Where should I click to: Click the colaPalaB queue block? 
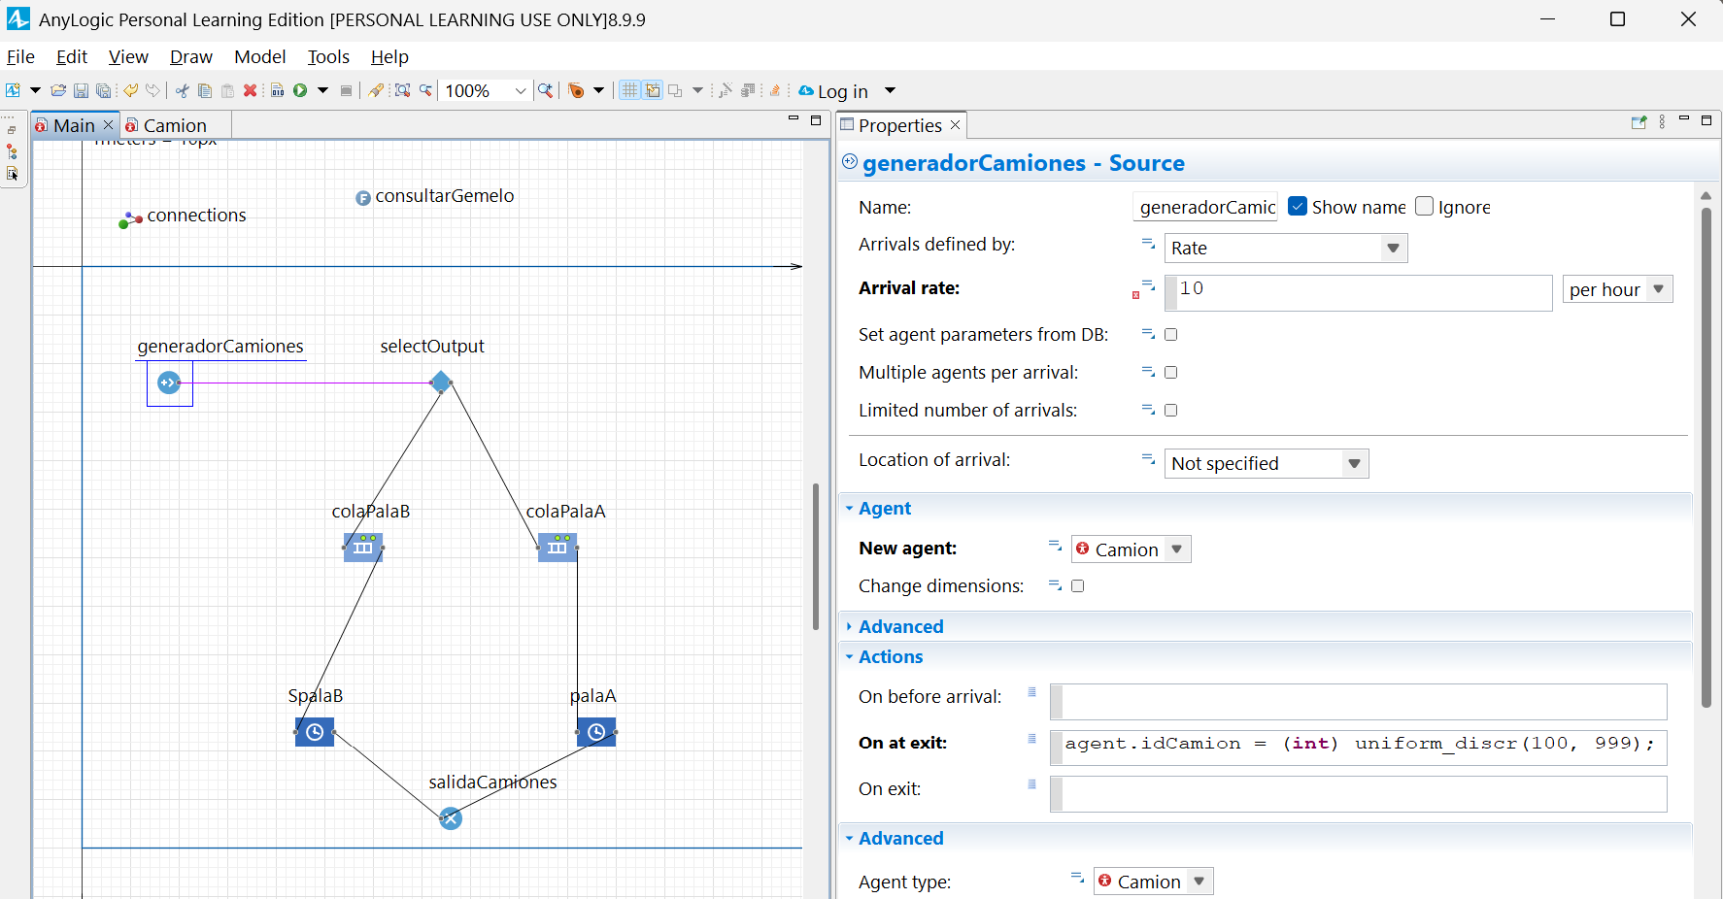click(x=363, y=548)
